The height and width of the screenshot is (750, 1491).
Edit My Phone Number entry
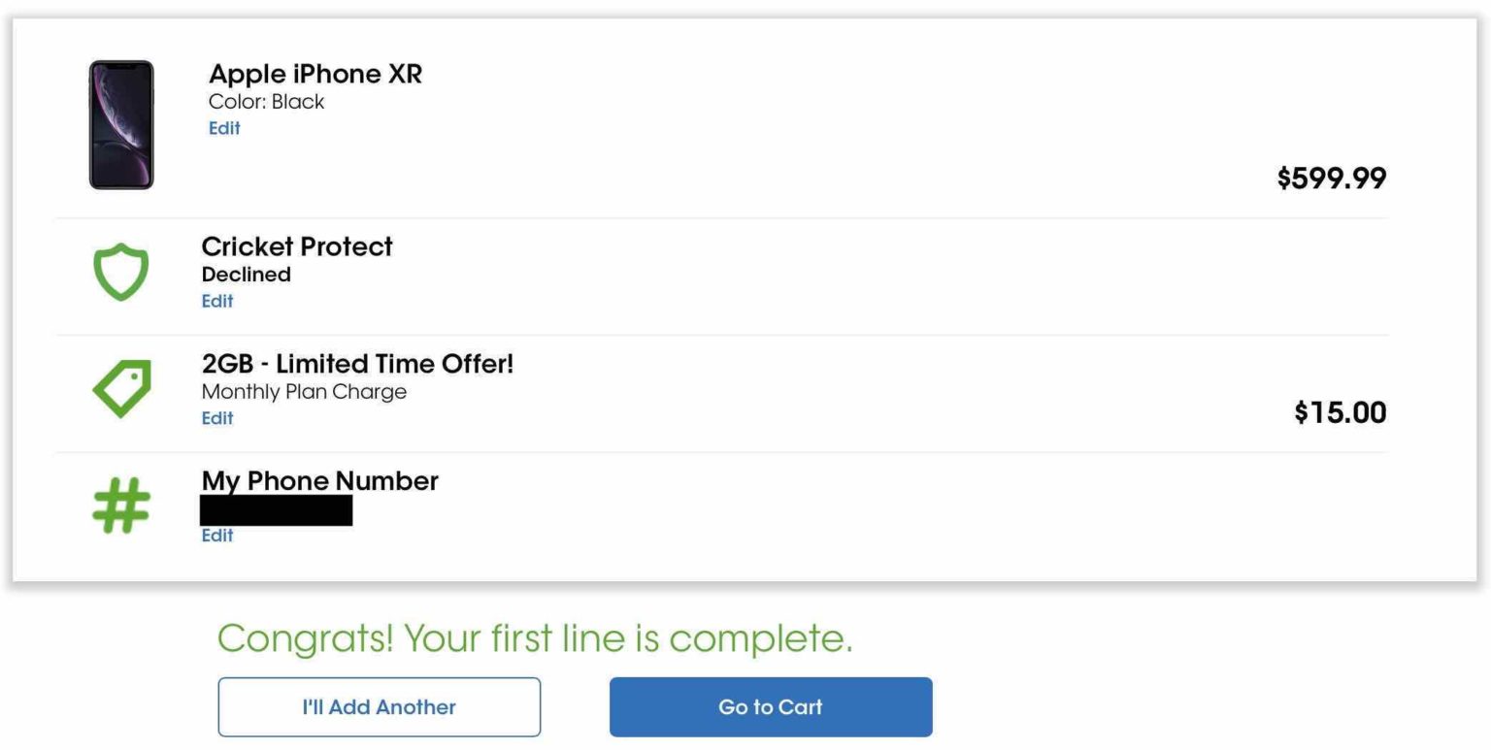coord(217,536)
